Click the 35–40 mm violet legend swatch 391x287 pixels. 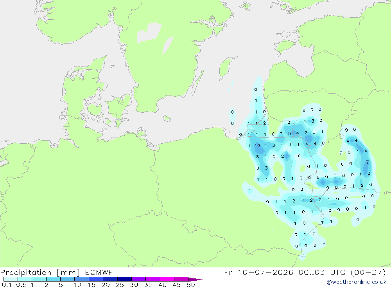152,279
